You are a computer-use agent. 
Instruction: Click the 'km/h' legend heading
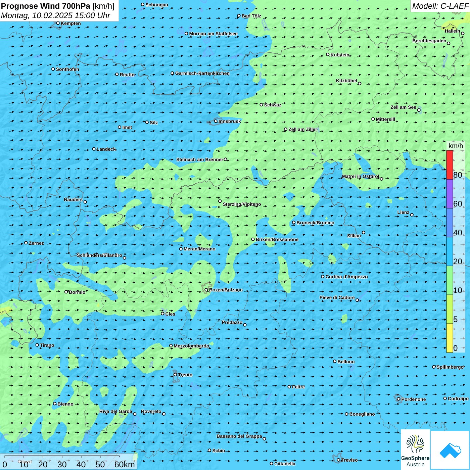tap(456, 146)
